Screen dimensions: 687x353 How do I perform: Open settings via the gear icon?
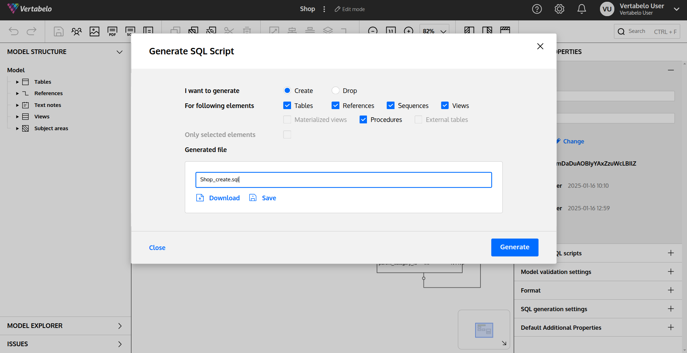pyautogui.click(x=559, y=9)
